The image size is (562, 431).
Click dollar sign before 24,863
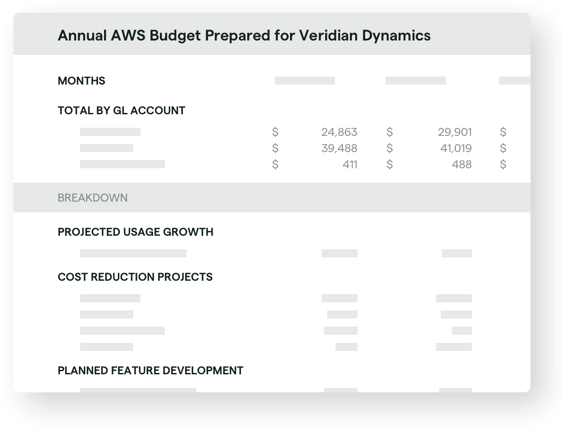click(x=275, y=132)
